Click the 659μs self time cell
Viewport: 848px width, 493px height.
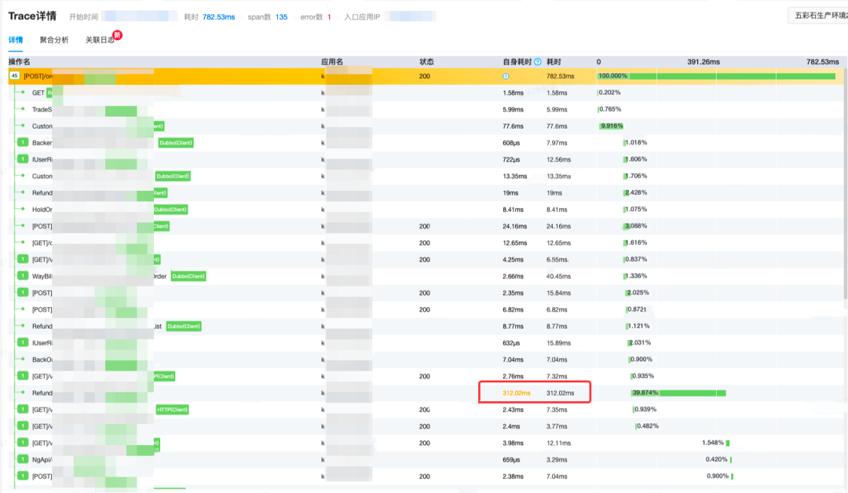(511, 459)
